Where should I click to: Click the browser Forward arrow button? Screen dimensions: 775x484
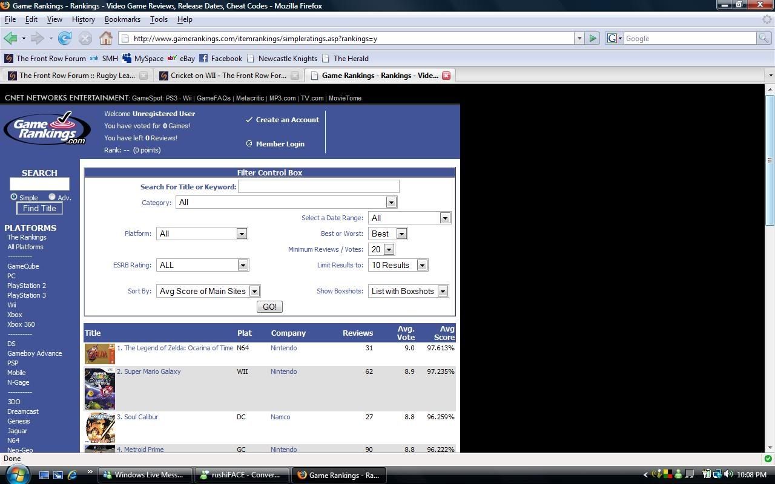click(37, 38)
